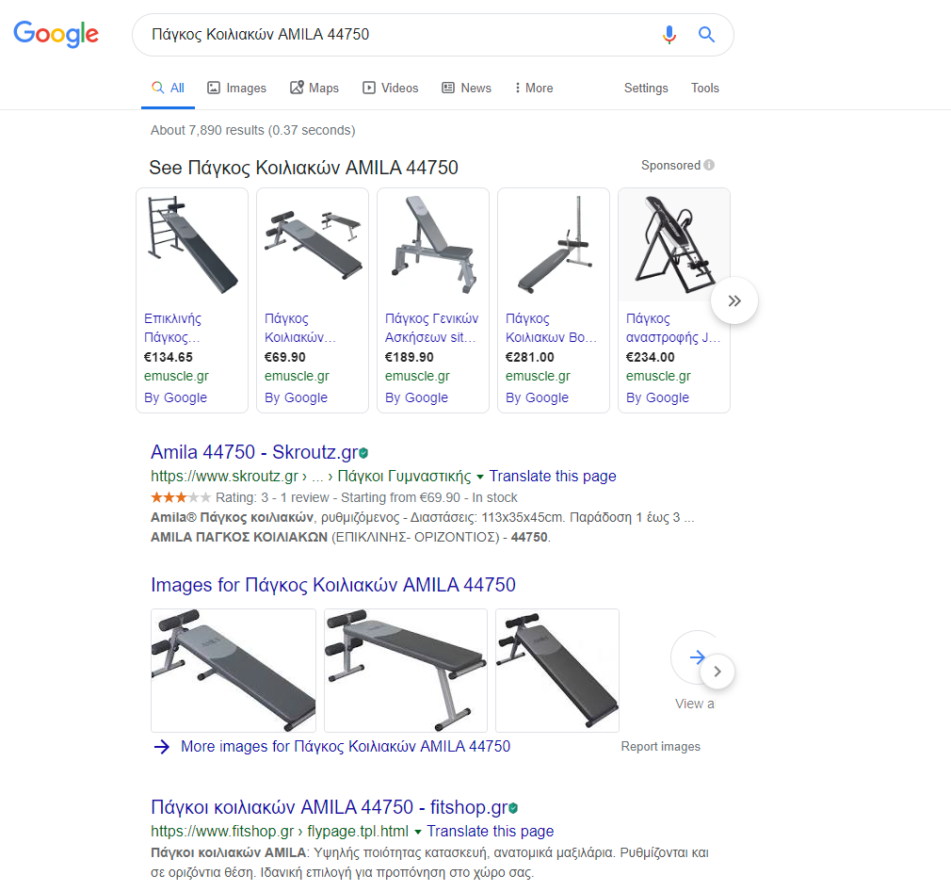Switch to the Videos tab
951x891 pixels.
tap(391, 88)
